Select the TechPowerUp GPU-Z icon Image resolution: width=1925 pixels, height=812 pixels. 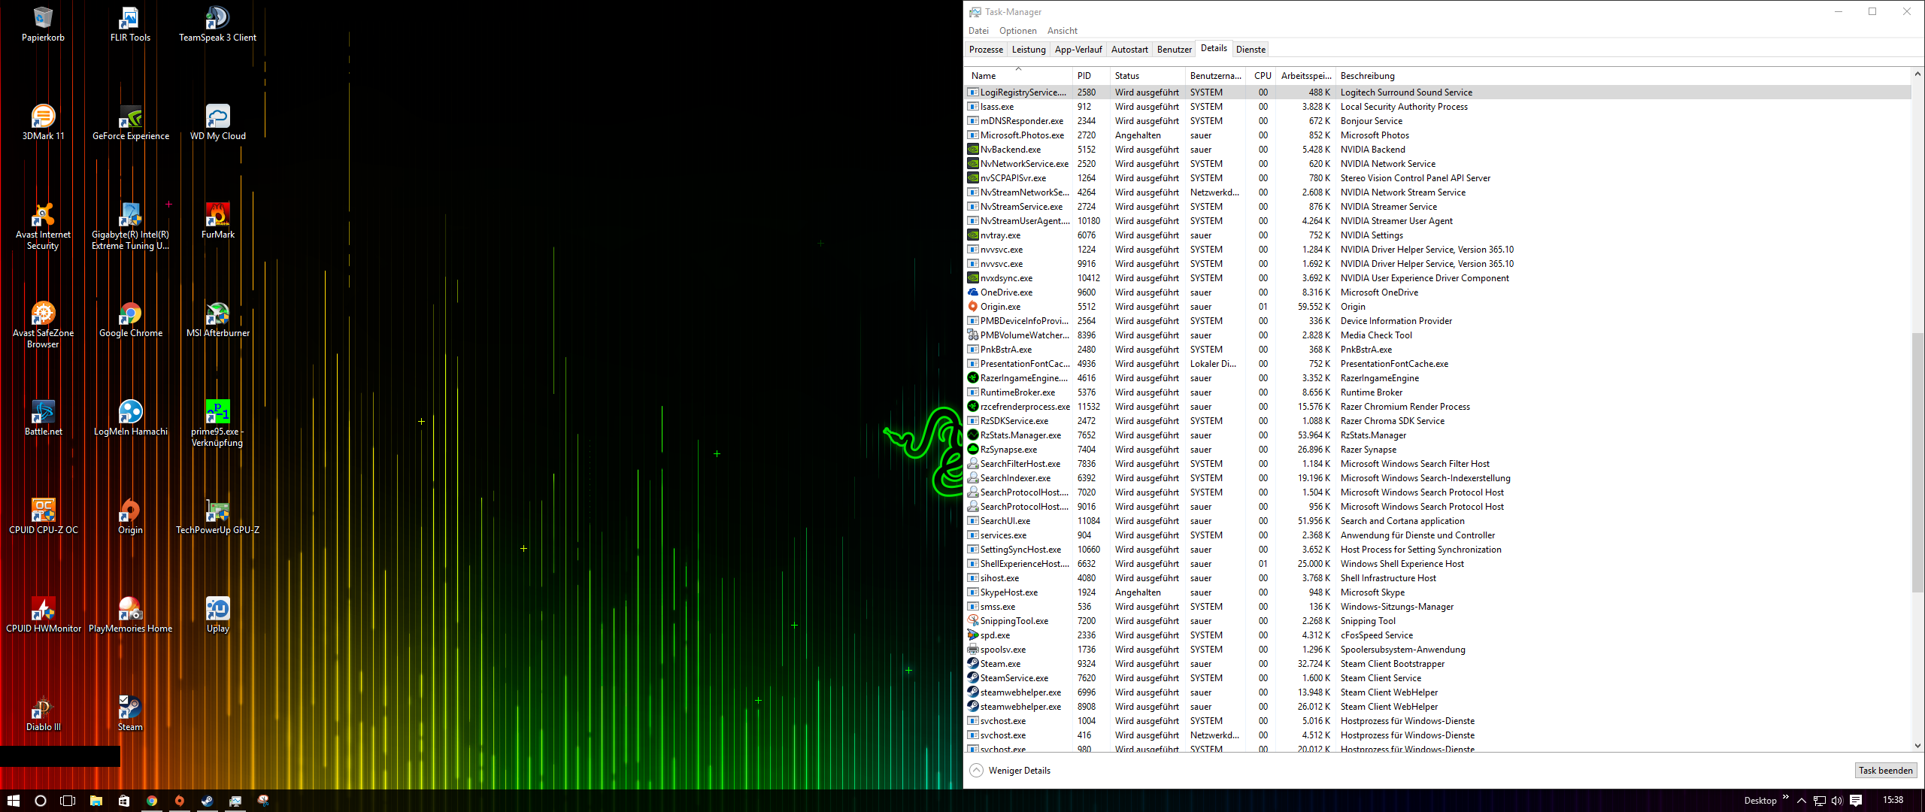[x=218, y=512]
